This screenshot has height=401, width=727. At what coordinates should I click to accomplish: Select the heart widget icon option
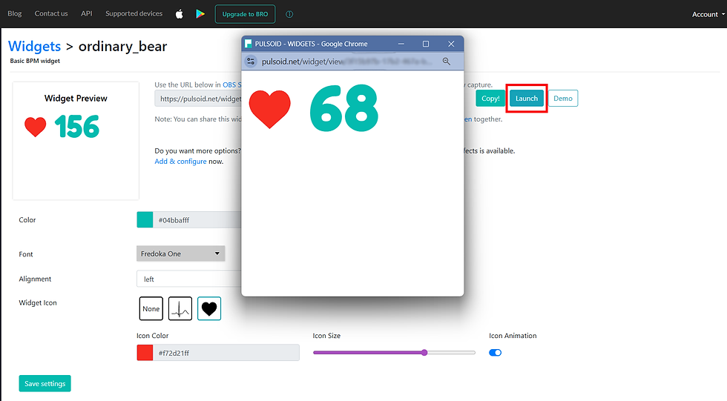point(209,308)
